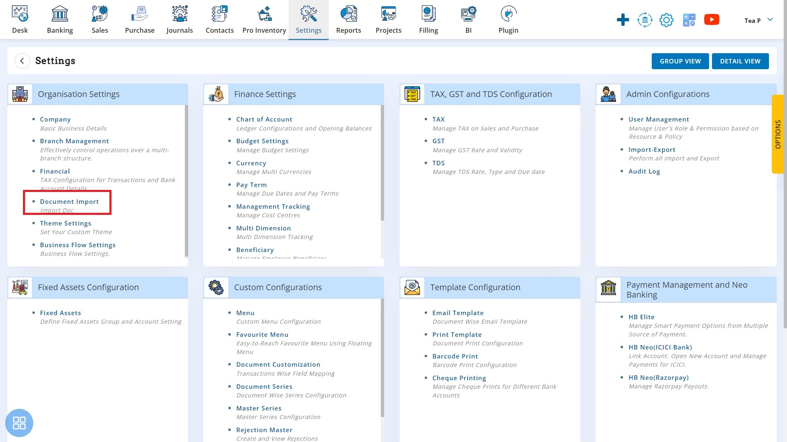Click the Custom Configurations panel scrollbar
Image resolution: width=787 pixels, height=442 pixels.
(382, 358)
